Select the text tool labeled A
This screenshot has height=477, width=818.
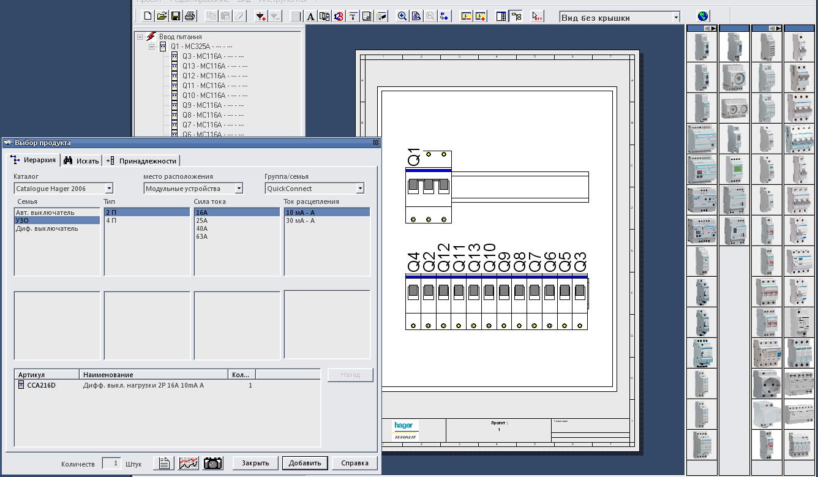[x=311, y=17]
